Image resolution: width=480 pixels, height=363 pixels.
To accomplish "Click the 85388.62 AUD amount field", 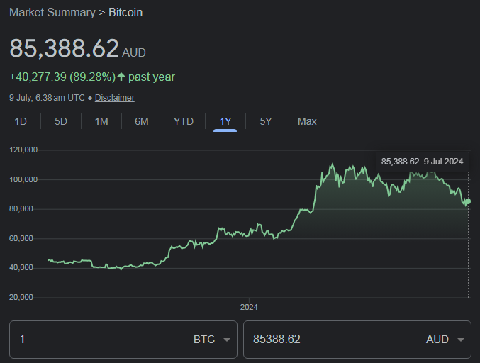I will pos(325,340).
